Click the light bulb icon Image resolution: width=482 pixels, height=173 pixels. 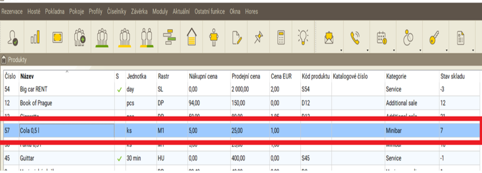pos(303,37)
